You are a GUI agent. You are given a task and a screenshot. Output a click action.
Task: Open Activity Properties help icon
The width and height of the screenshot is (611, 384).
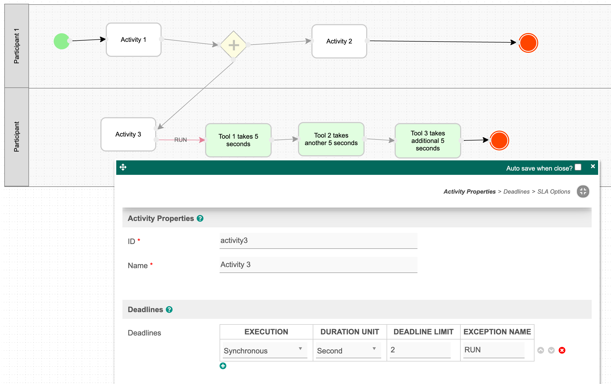(x=200, y=219)
